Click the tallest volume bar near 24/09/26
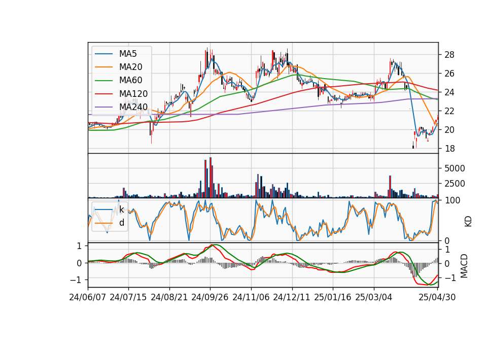The width and height of the screenshot is (487, 350). coord(211,178)
